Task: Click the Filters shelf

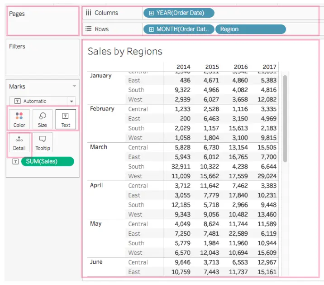Action: pyautogui.click(x=43, y=58)
